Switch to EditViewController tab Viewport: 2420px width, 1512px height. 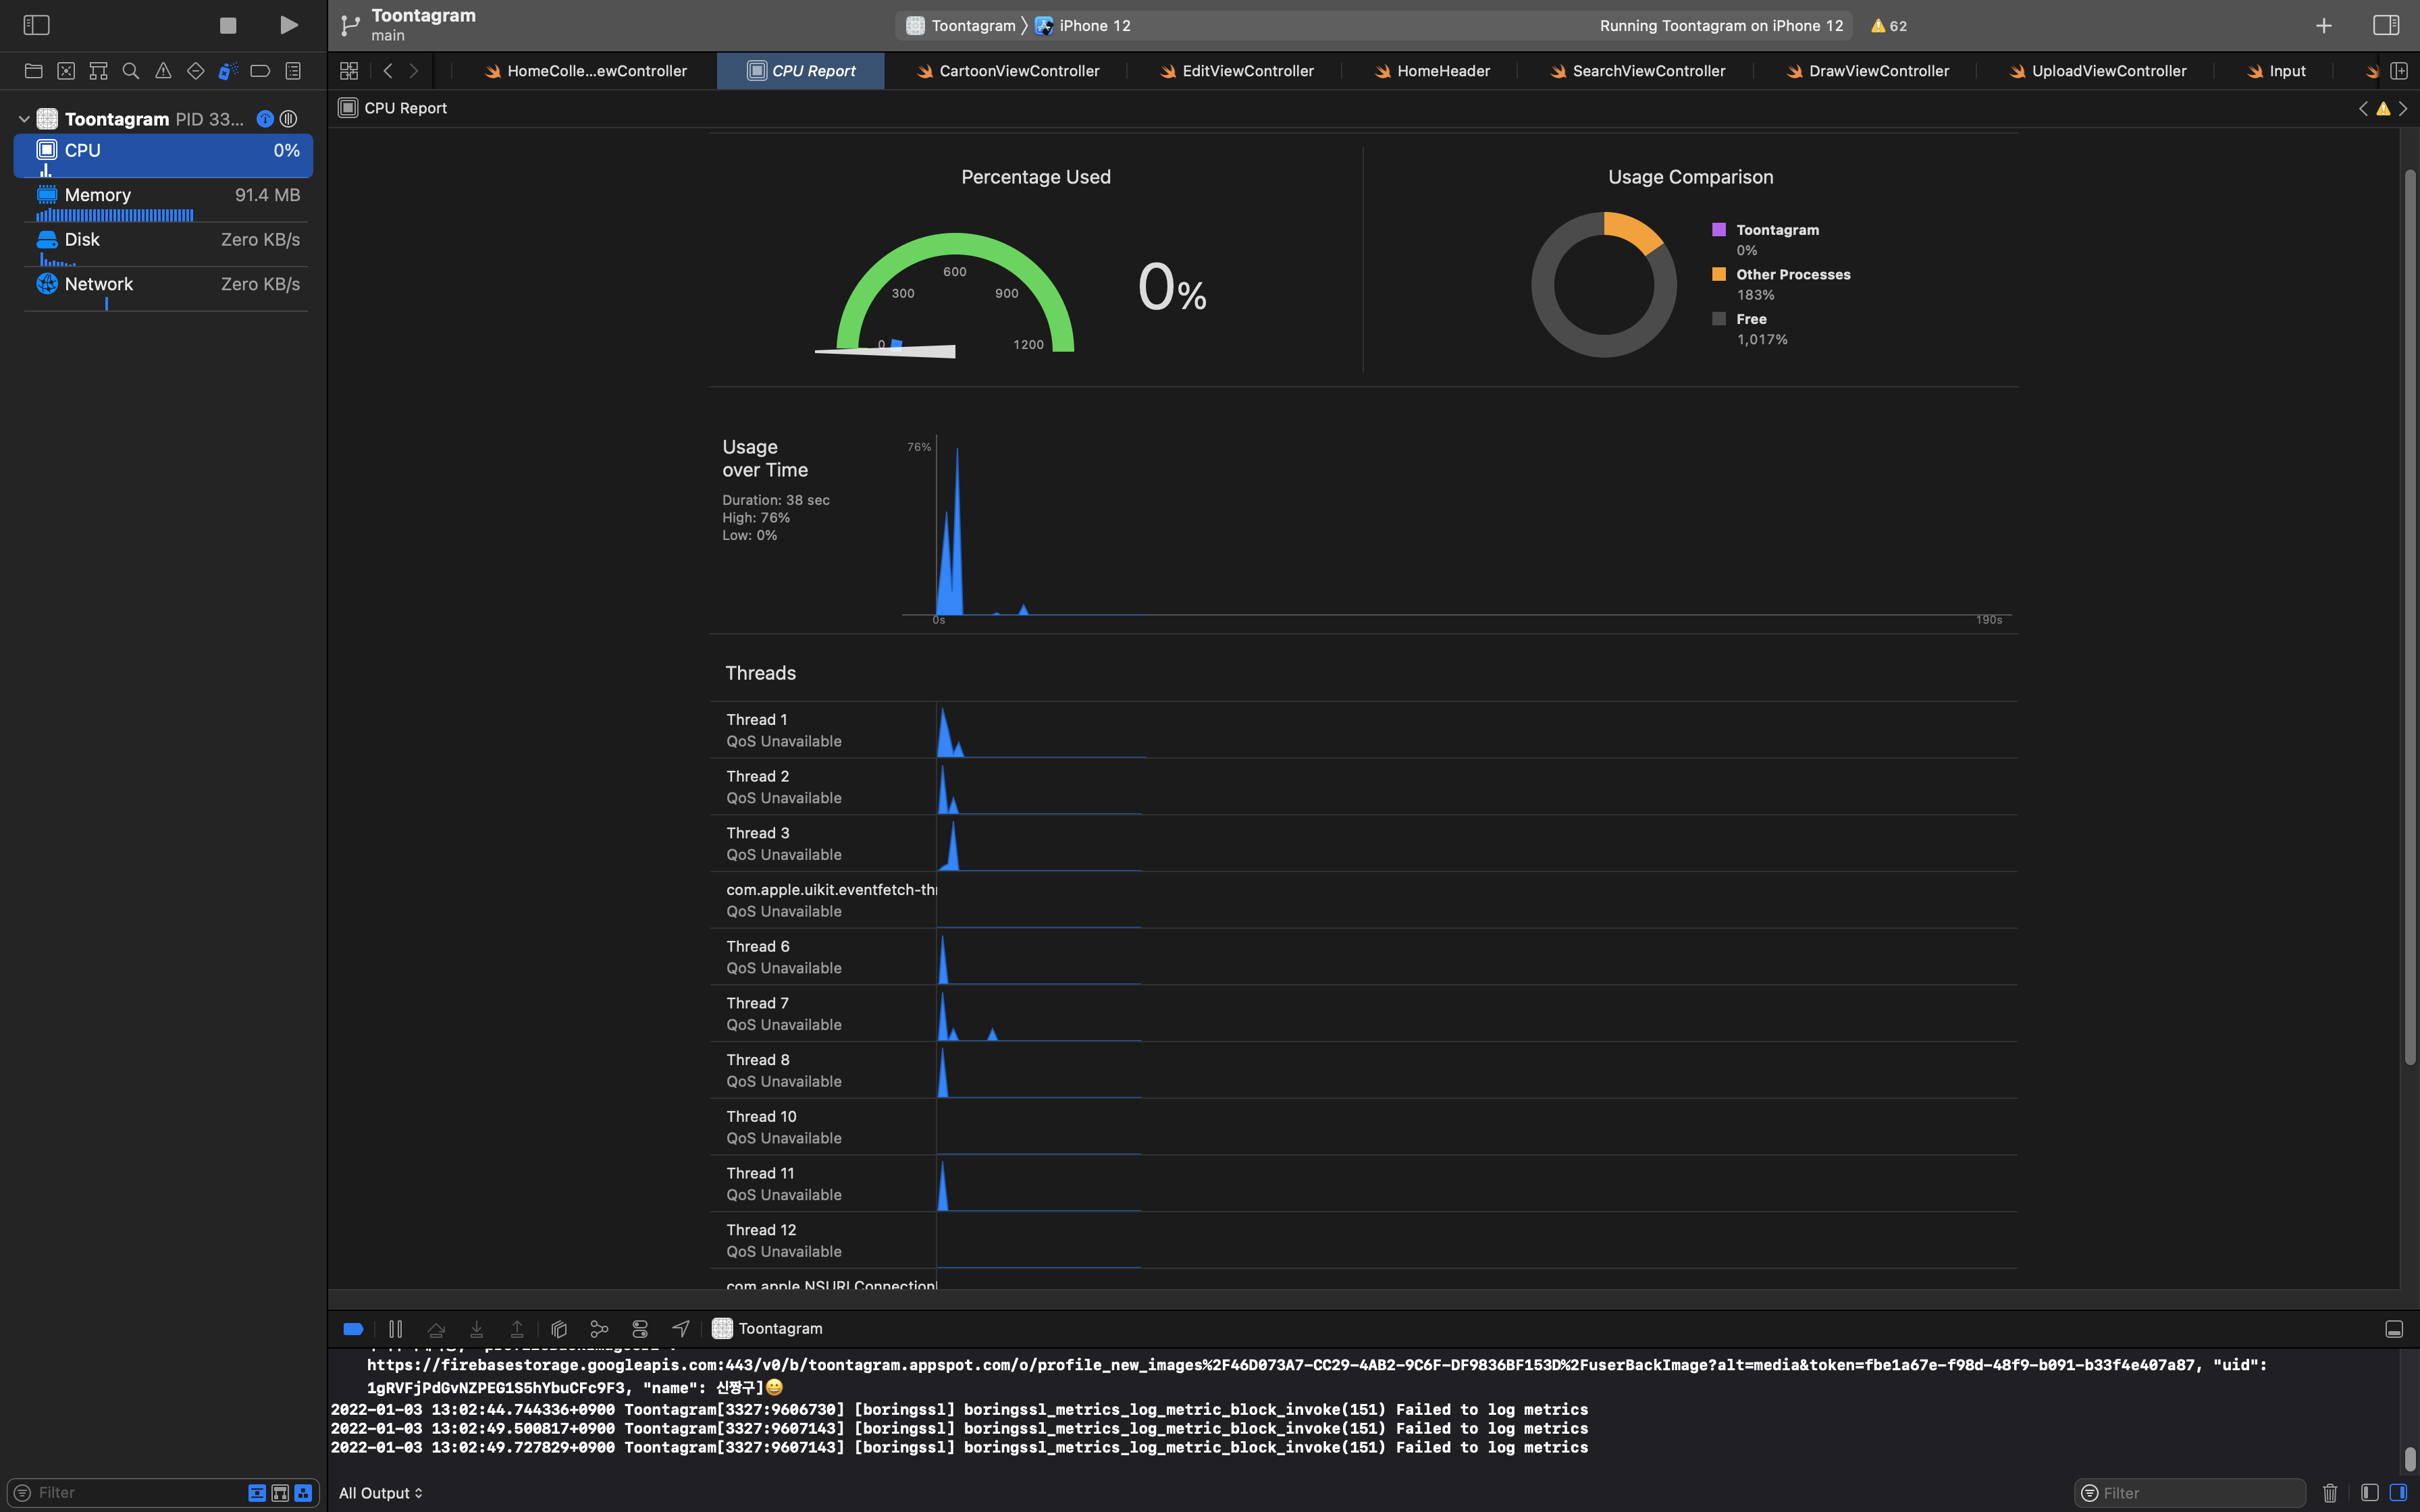[x=1237, y=71]
